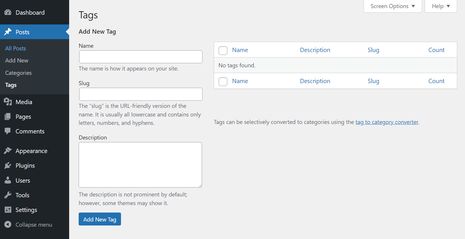Open the Pages menu label

(23, 117)
